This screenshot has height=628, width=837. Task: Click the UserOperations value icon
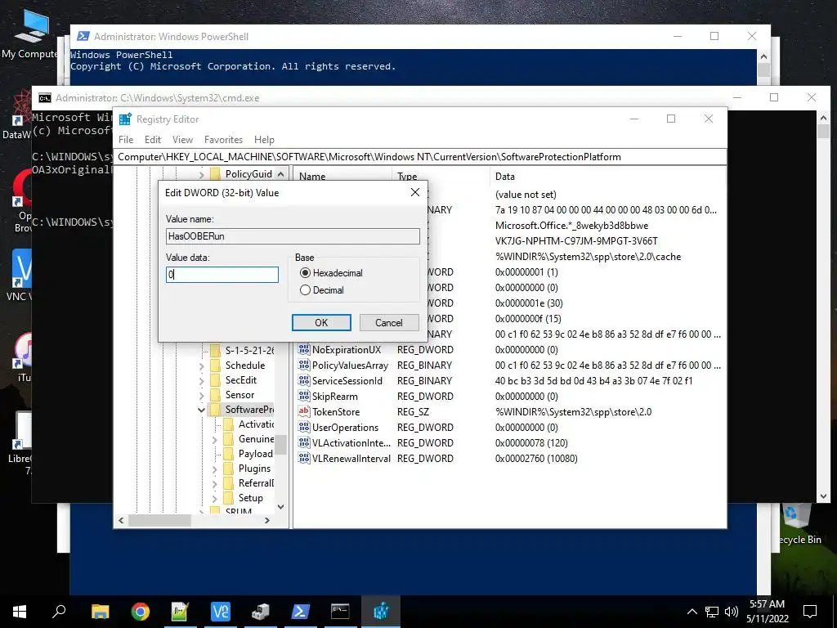point(304,427)
